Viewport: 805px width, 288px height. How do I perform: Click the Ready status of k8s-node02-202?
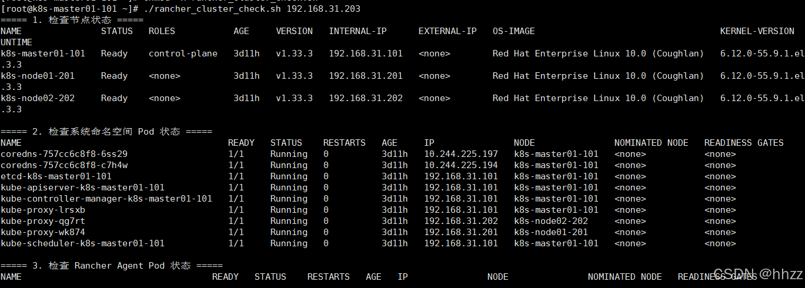pyautogui.click(x=114, y=98)
